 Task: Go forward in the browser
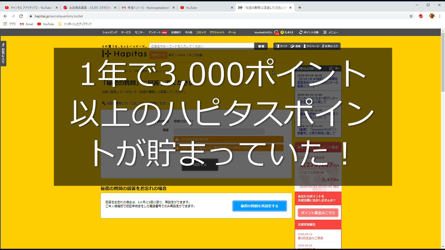coord(13,16)
